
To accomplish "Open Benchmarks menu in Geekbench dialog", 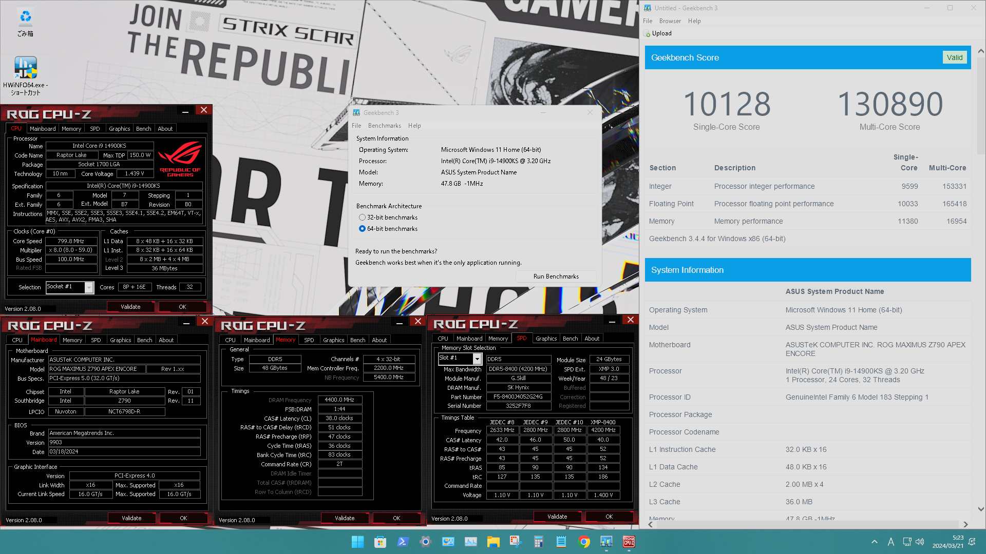I will click(385, 126).
